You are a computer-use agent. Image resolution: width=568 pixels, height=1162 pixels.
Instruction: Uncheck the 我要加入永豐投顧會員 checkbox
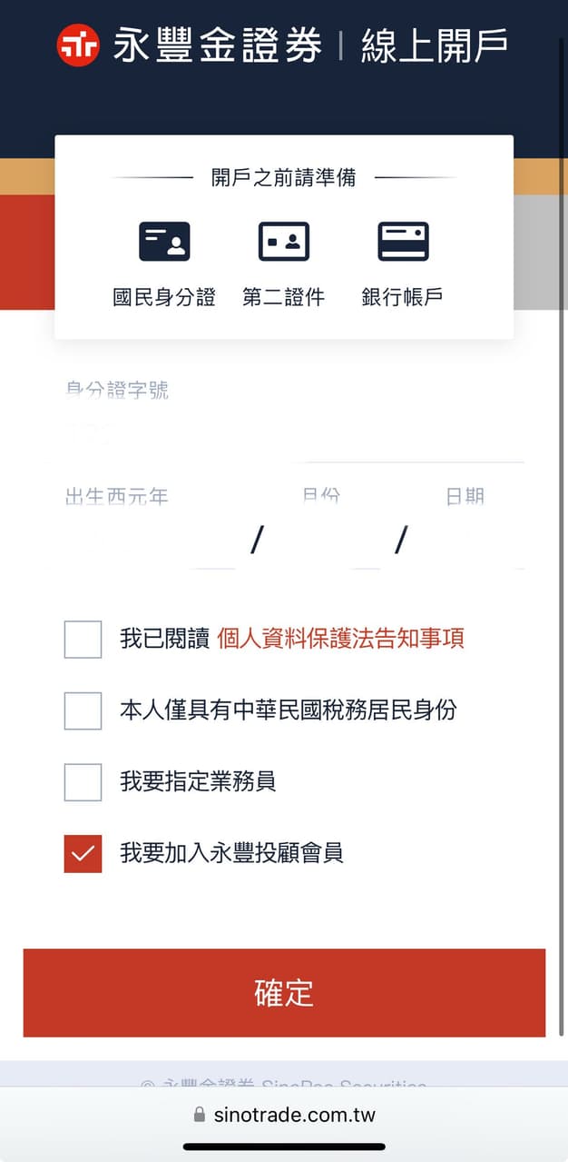82,853
